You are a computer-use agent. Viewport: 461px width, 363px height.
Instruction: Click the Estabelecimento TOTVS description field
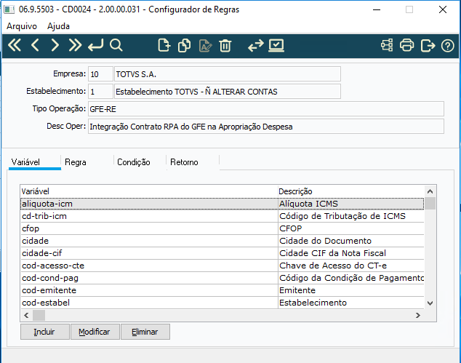228,92
